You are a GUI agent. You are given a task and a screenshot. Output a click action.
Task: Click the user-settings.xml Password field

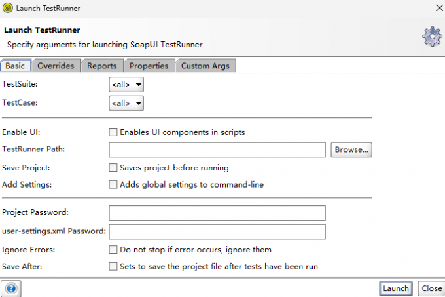tap(217, 231)
